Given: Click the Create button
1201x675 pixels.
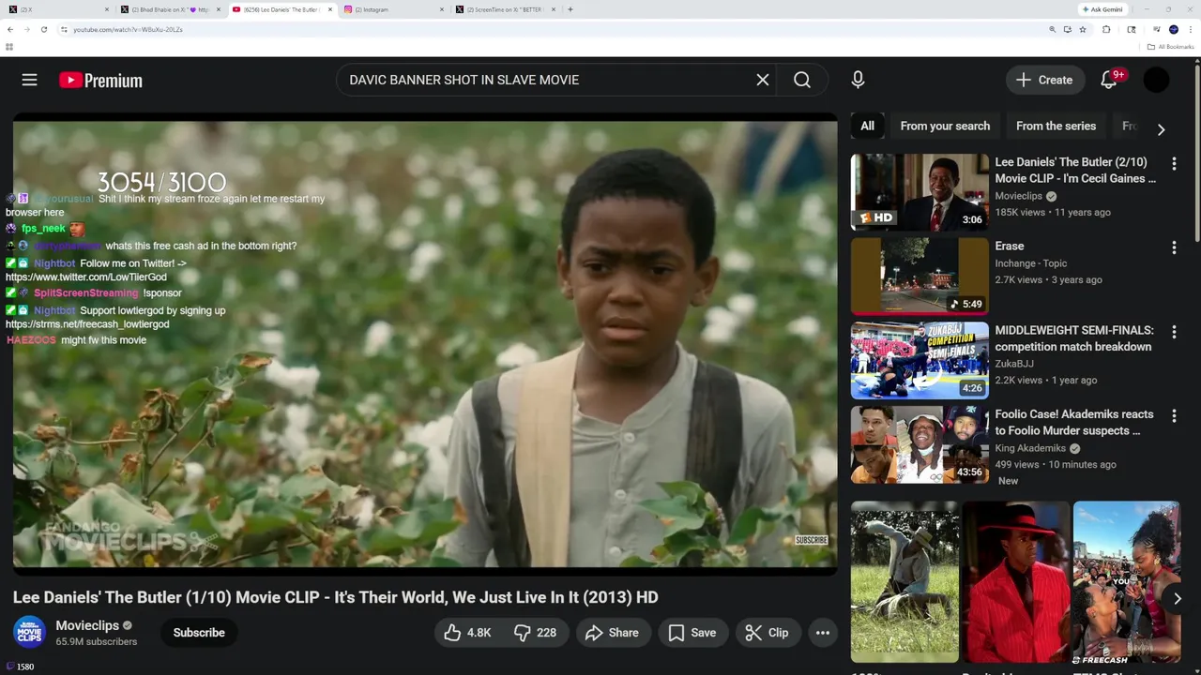Looking at the screenshot, I should pos(1045,81).
